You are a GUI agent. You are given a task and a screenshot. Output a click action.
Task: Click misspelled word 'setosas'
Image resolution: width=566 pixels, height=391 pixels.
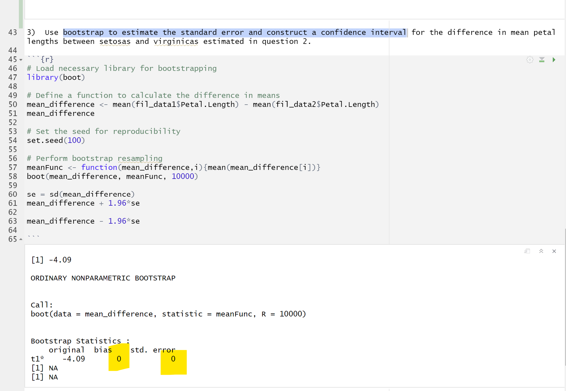(115, 42)
